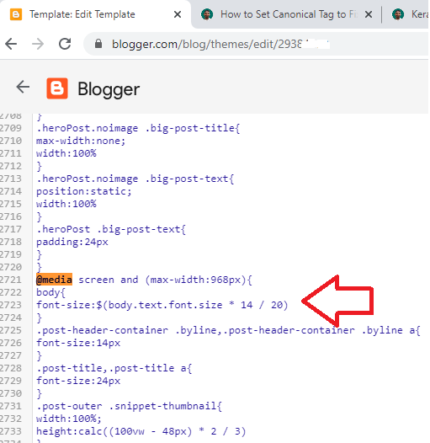Click the max-width:none; code line
The image size is (430, 443).
point(81,141)
